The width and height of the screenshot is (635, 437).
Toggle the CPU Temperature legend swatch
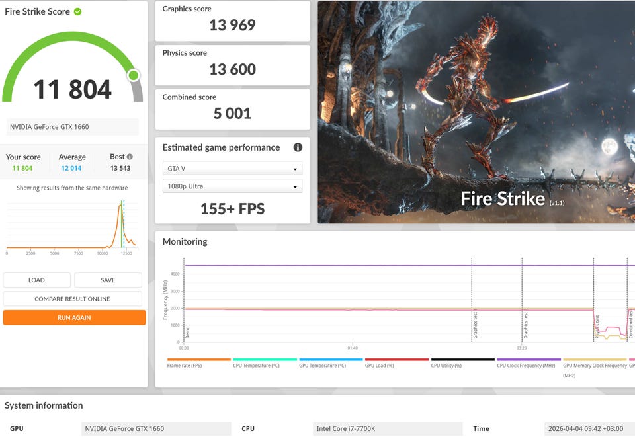pos(265,359)
